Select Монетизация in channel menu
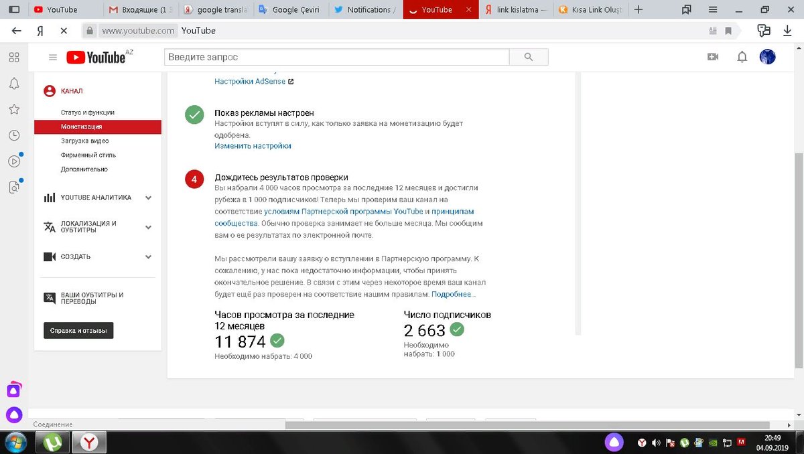The image size is (804, 454). [98, 127]
